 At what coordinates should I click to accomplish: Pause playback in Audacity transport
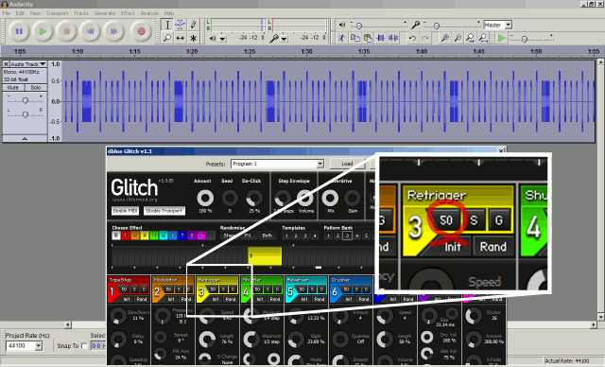pyautogui.click(x=19, y=31)
